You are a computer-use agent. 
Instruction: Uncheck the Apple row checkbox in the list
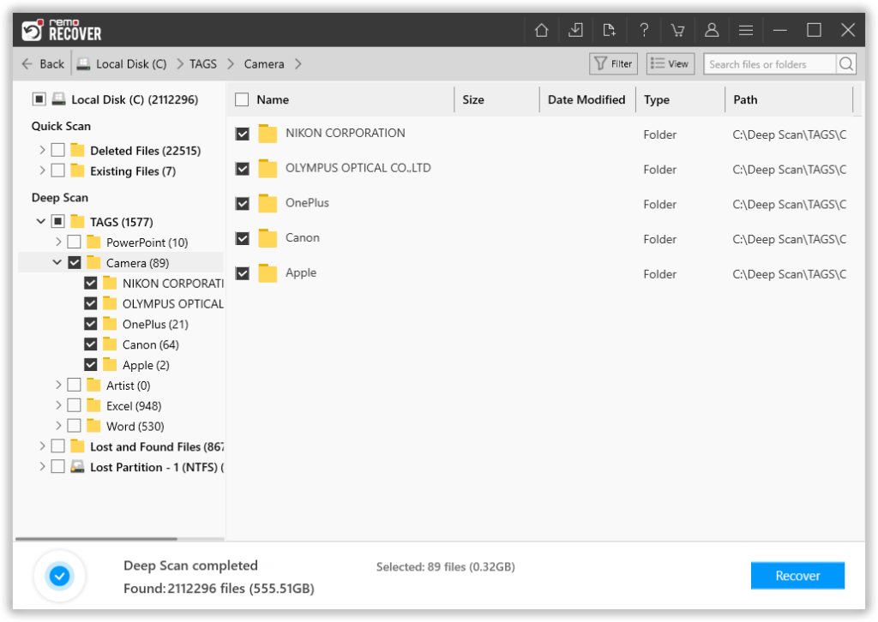click(x=243, y=273)
